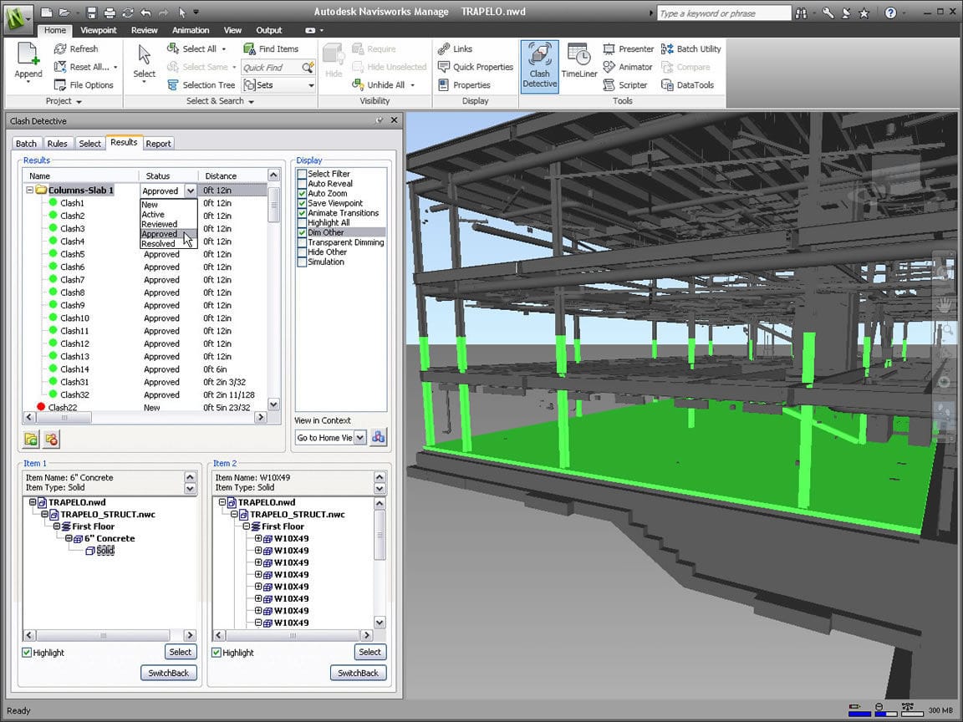Click the Select button under Item 2

pyautogui.click(x=369, y=652)
